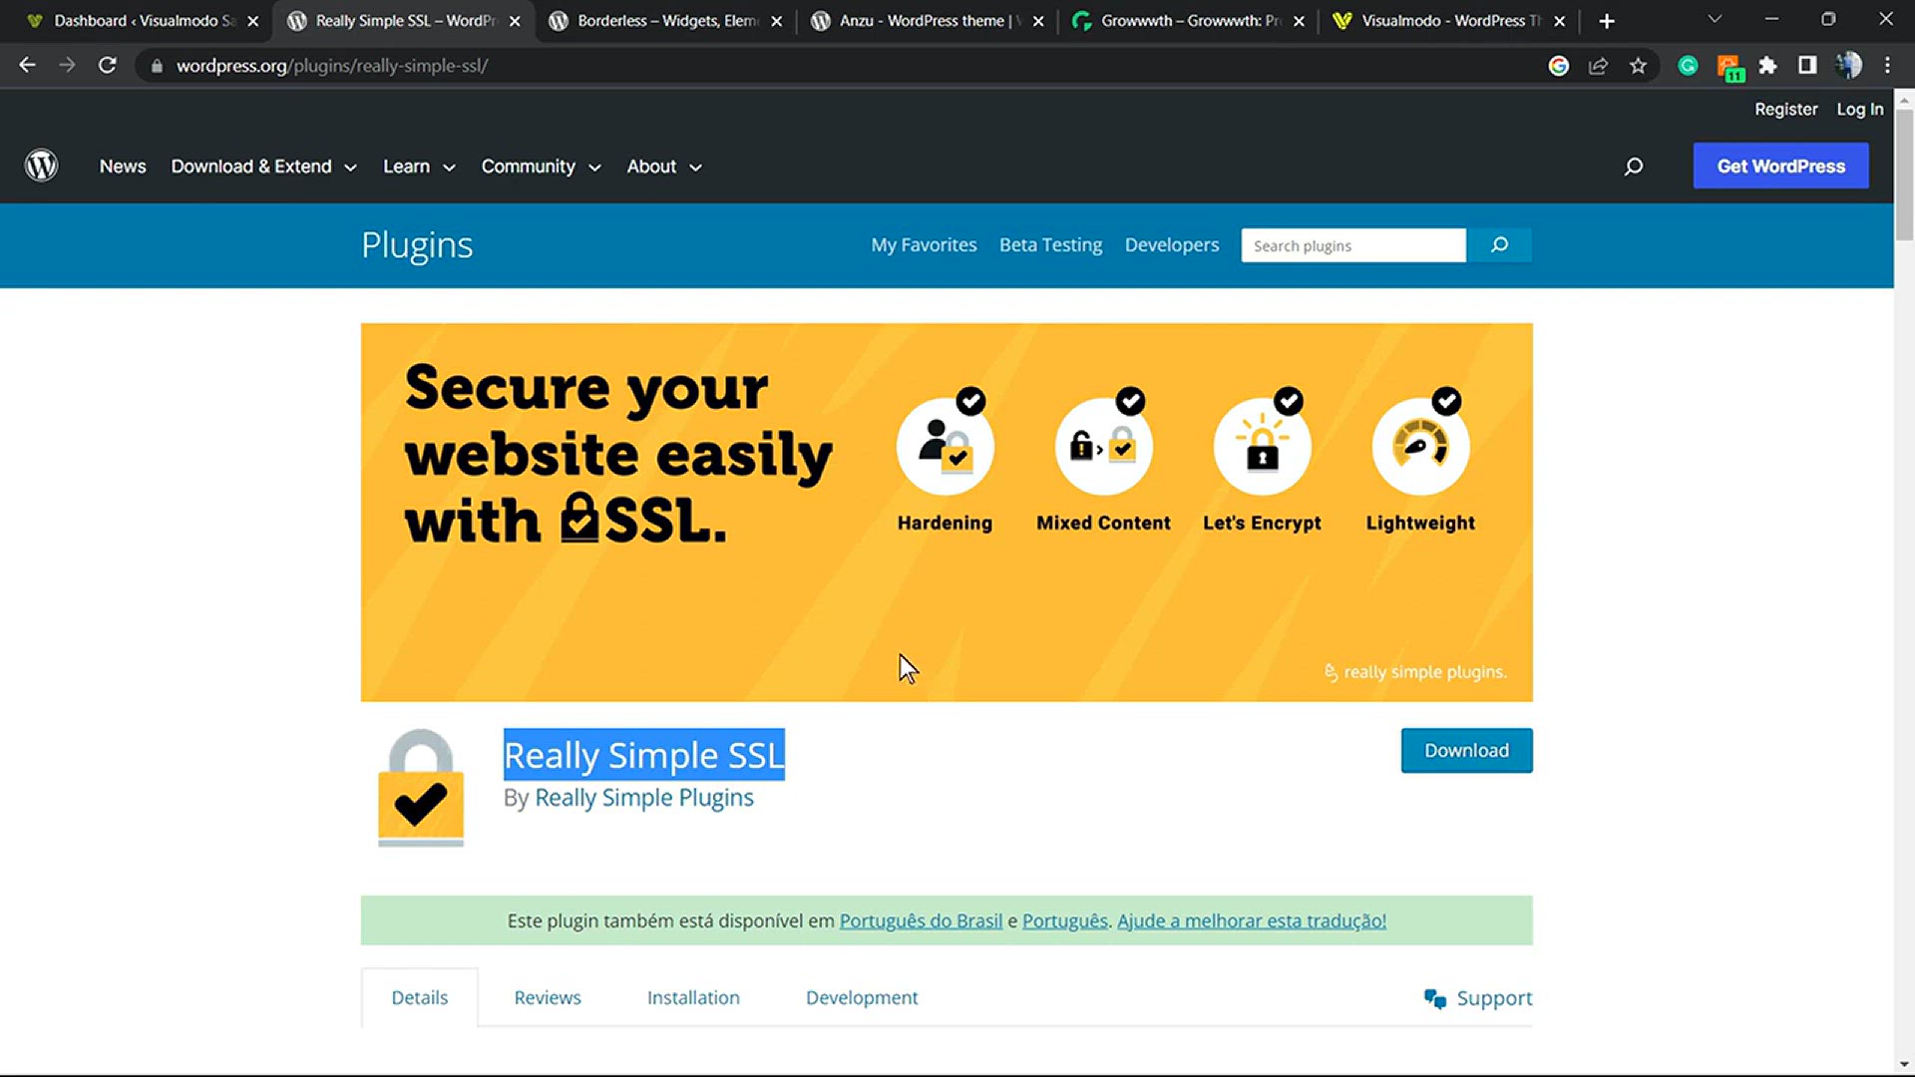
Task: Click the Really Simple SSL padlock icon
Action: click(x=421, y=788)
